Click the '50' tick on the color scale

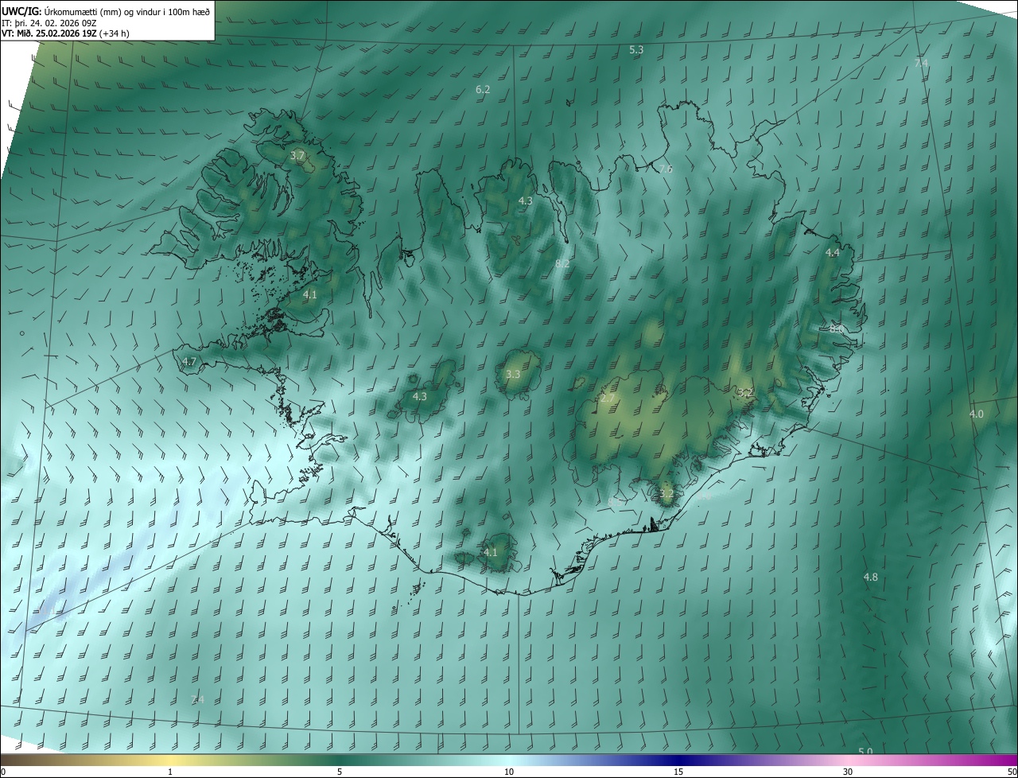[x=1011, y=772]
